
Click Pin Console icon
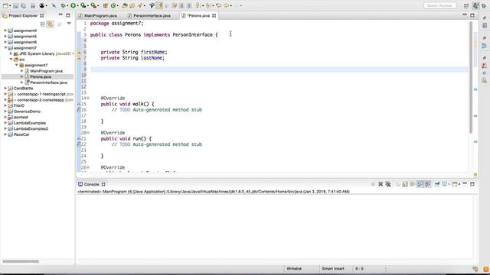tap(437, 184)
